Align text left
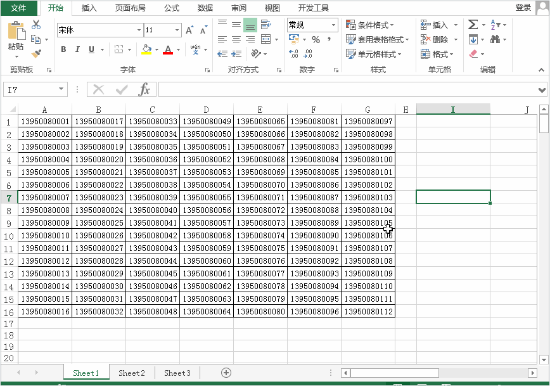 pos(222,39)
